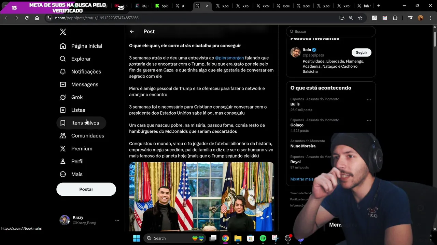Viewport: 437px width, 245px height.
Task: Reload the page in Chrome
Action: (27, 18)
